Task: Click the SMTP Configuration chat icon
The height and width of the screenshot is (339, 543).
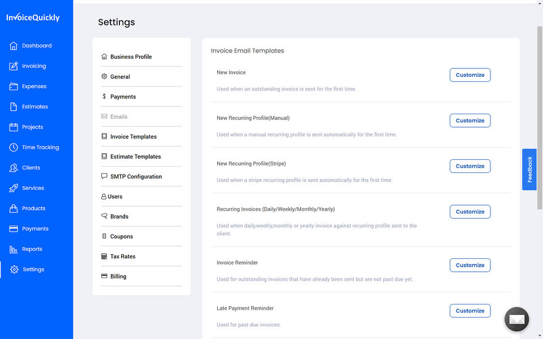Action: [104, 176]
